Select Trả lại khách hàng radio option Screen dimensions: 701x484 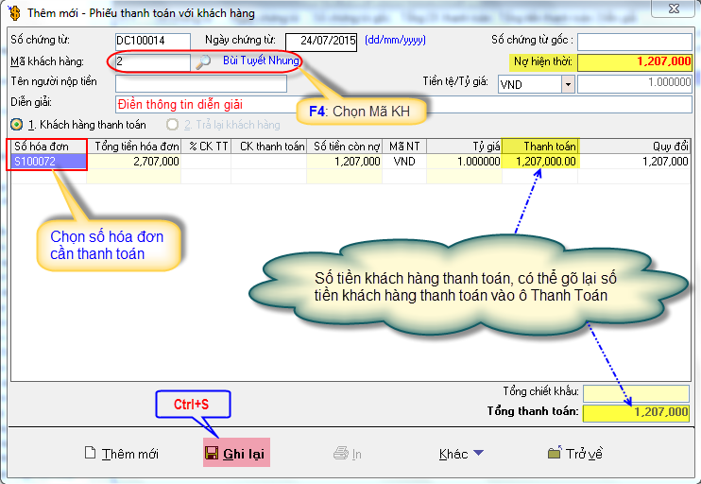pyautogui.click(x=172, y=124)
